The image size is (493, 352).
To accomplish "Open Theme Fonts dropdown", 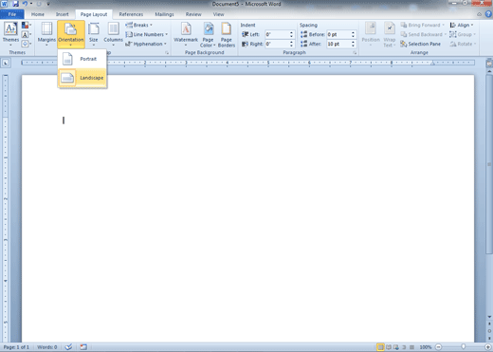I will 27,34.
